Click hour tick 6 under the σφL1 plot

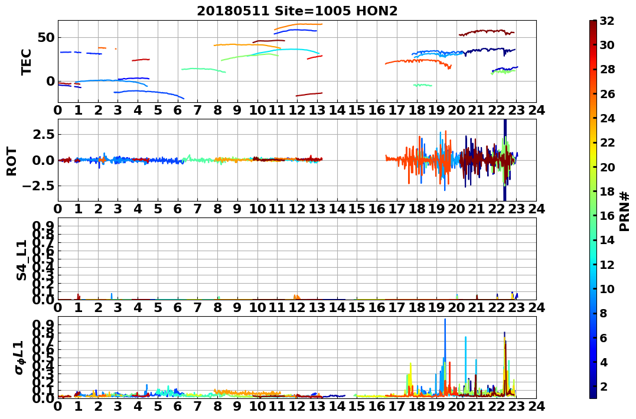click(x=178, y=407)
